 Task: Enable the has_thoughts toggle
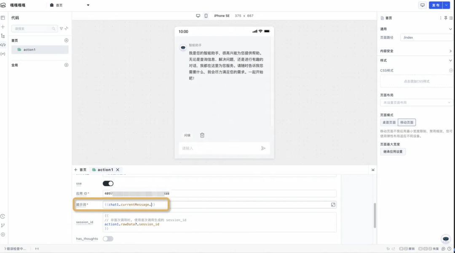tap(108, 238)
